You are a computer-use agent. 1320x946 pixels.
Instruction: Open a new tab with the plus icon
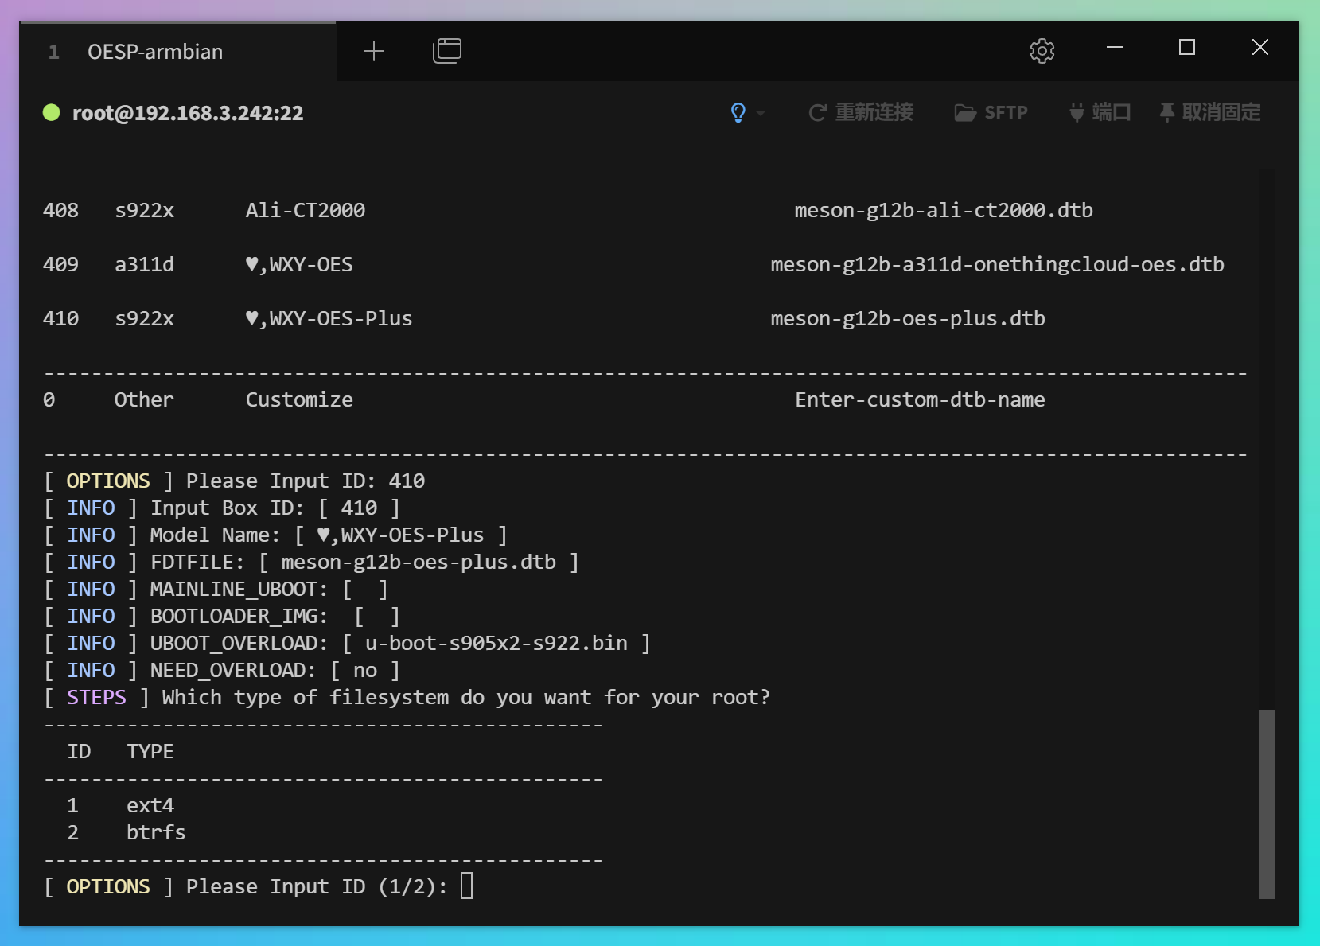pos(373,52)
